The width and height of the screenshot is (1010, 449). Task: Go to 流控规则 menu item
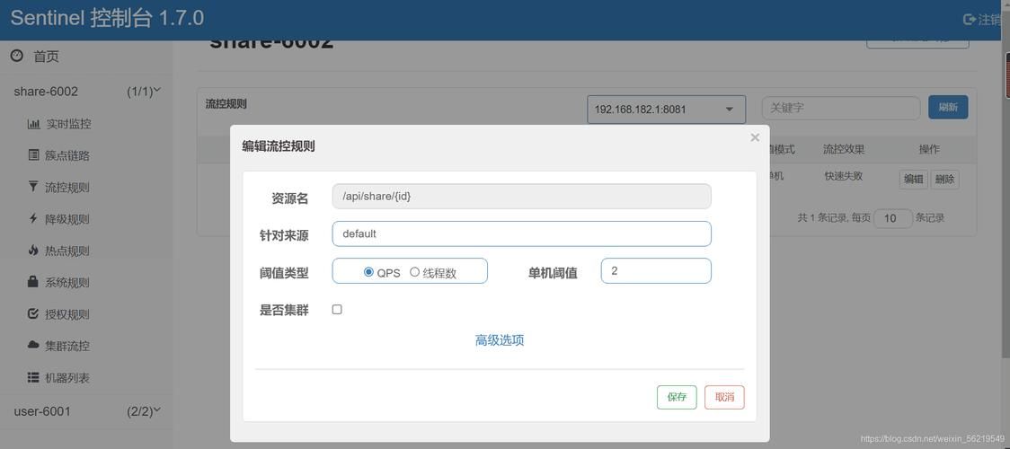(67, 187)
